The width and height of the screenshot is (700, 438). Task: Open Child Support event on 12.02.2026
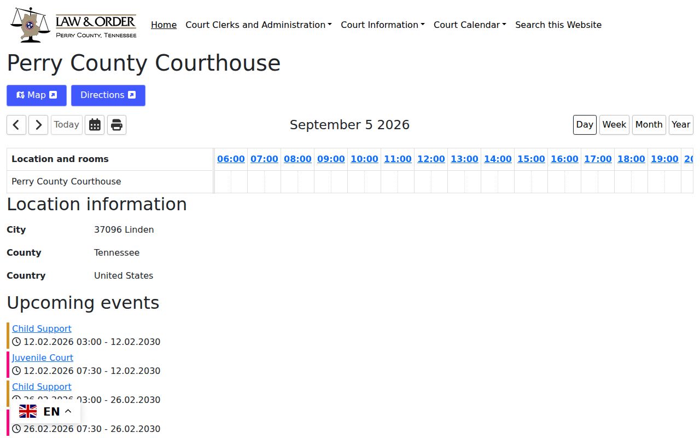[42, 328]
